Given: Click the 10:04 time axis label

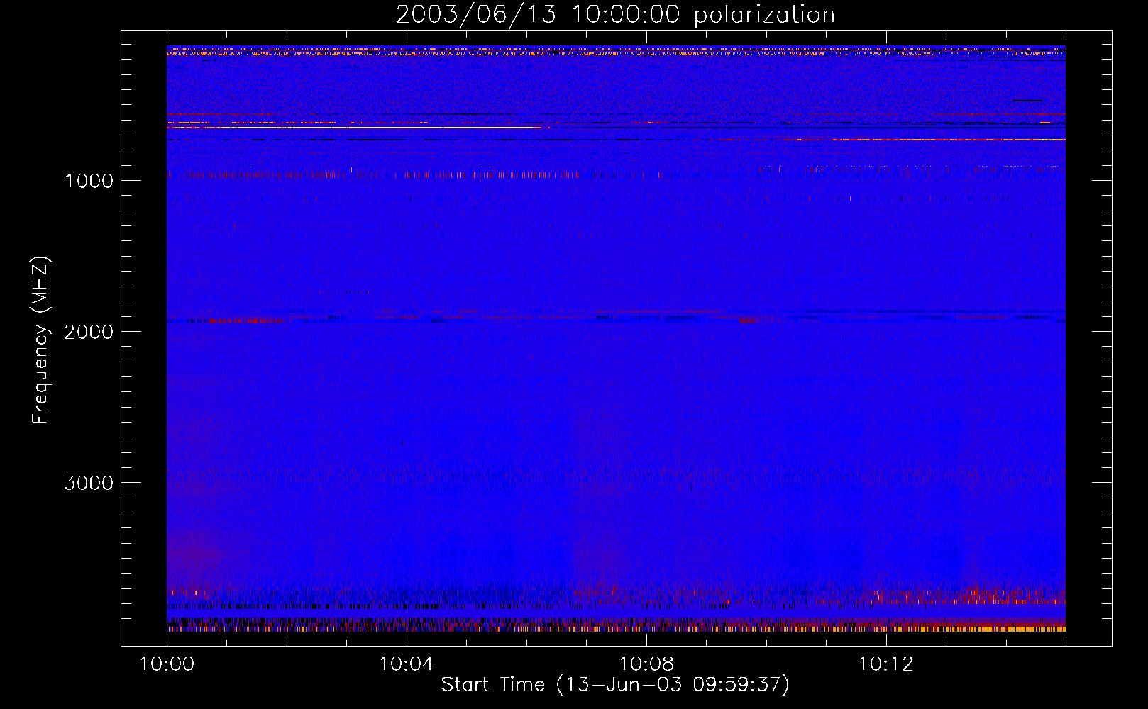Looking at the screenshot, I should pos(407,664).
